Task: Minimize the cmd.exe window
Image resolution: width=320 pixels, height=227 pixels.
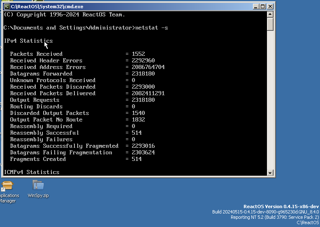Action: 256,7
